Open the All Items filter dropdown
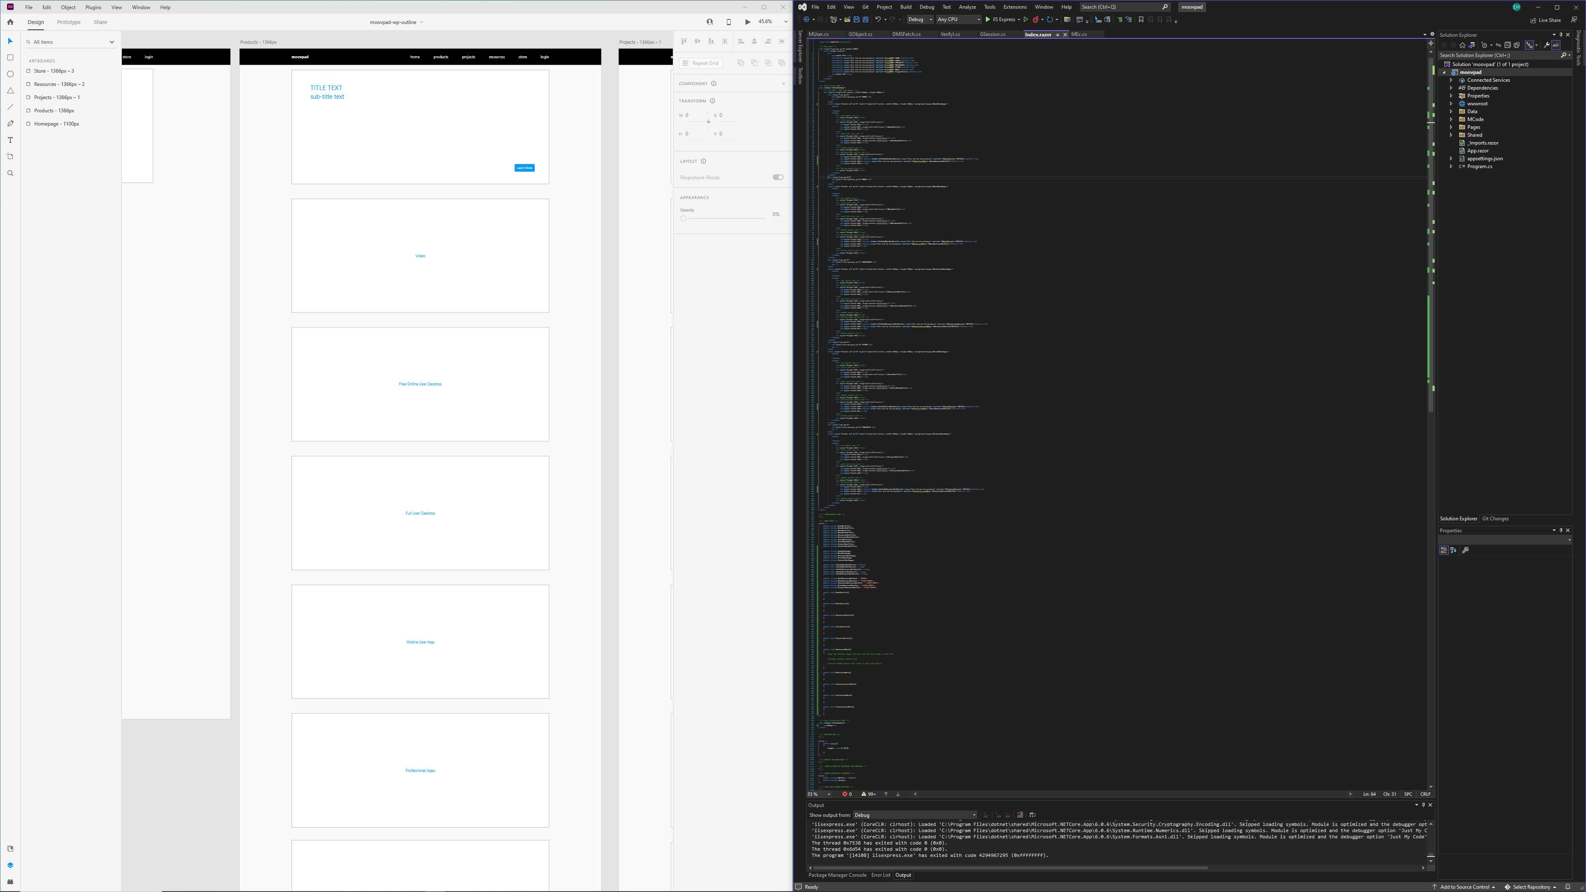Viewport: 1586px width, 892px height. coord(112,42)
